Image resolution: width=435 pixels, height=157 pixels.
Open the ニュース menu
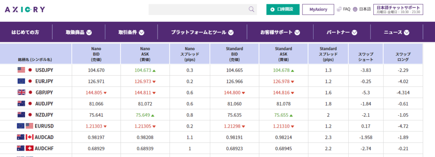pyautogui.click(x=397, y=32)
